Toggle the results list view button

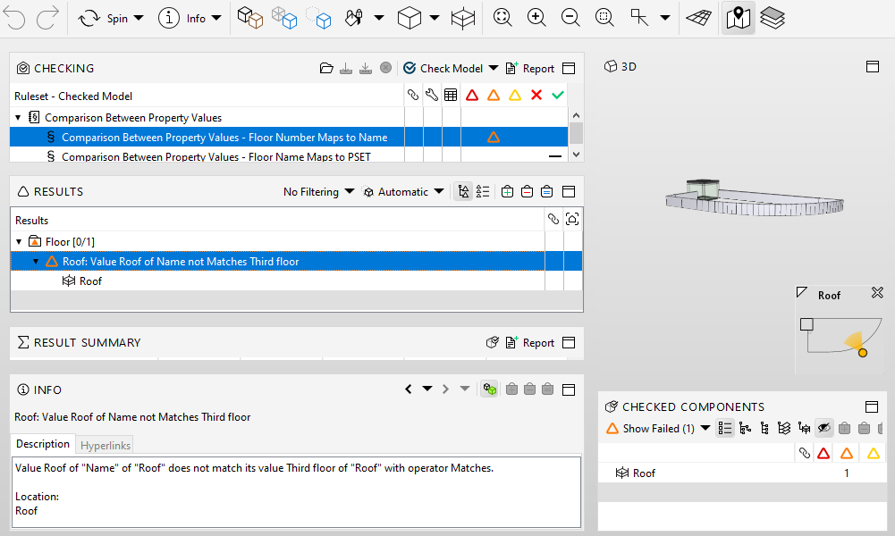pyautogui.click(x=483, y=192)
